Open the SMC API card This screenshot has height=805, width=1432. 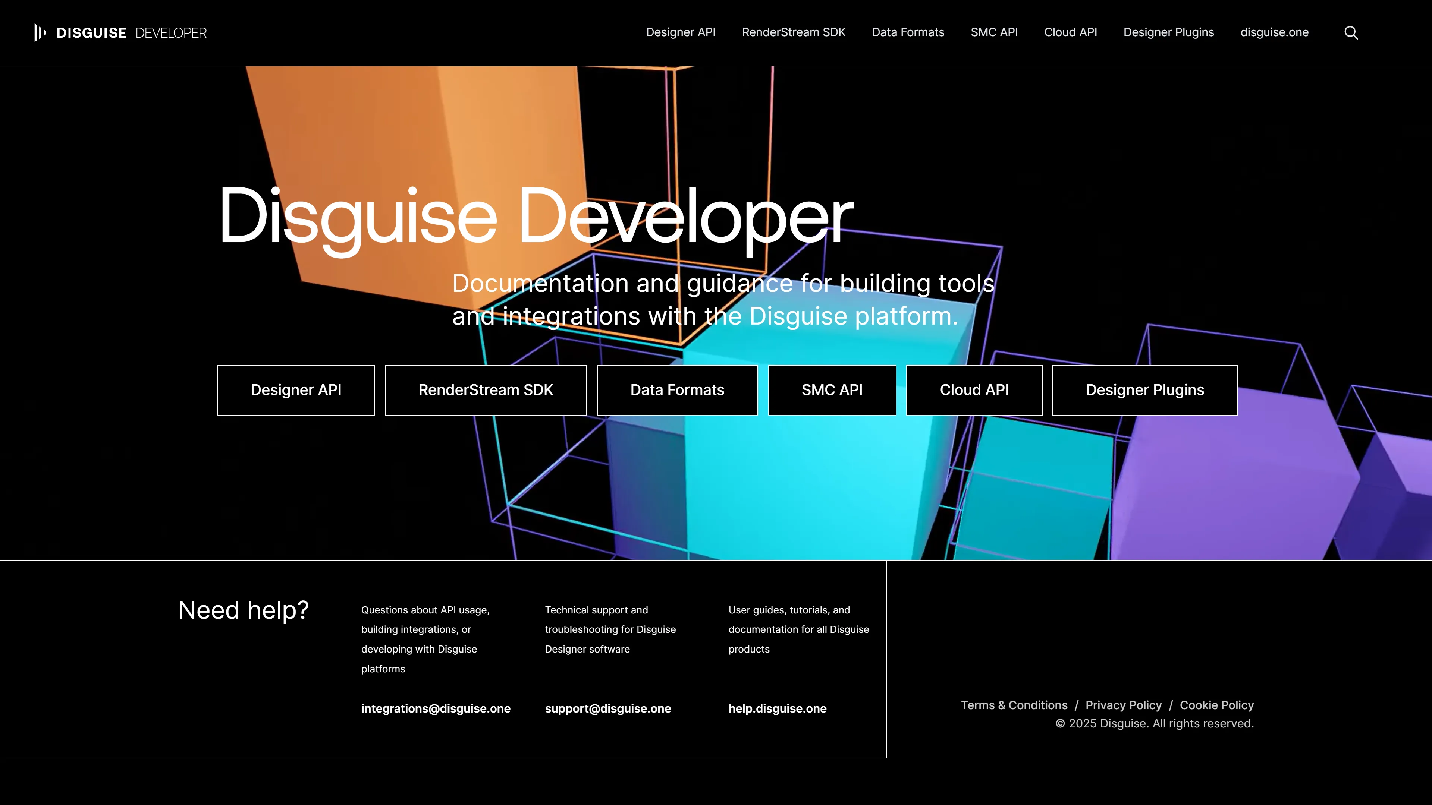832,389
